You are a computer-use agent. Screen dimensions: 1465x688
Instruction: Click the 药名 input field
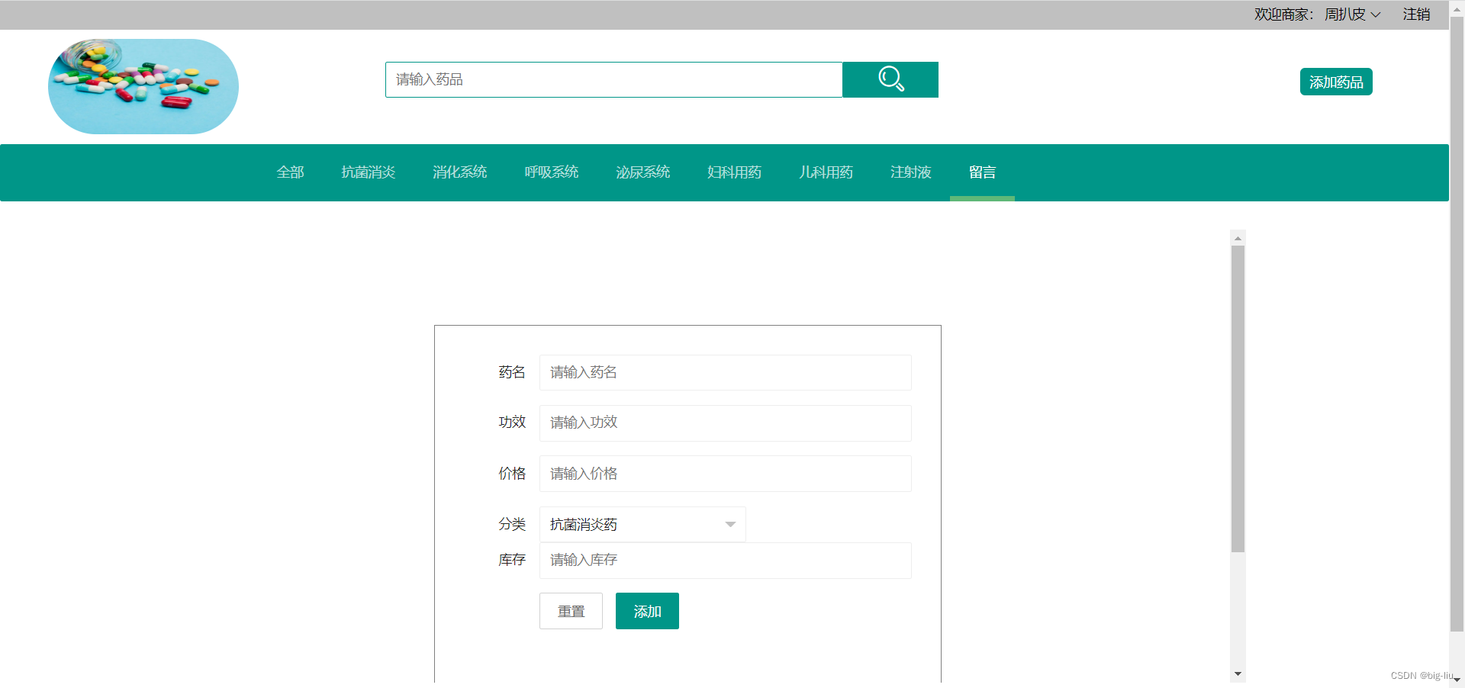click(x=725, y=372)
